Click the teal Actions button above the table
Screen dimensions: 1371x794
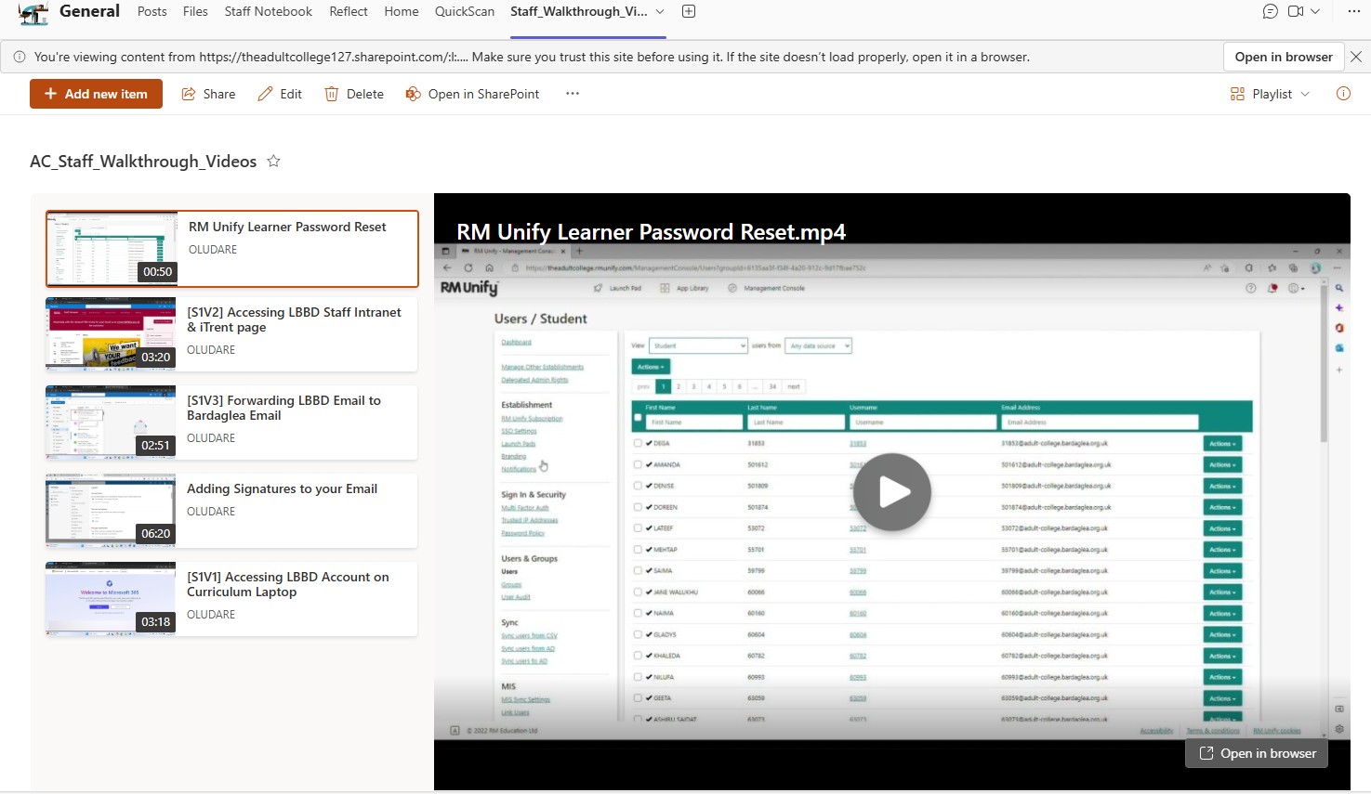pos(651,367)
